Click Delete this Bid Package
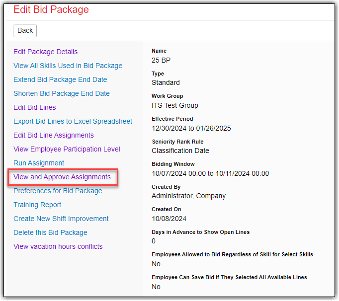Image resolution: width=339 pixels, height=301 pixels. click(x=50, y=232)
